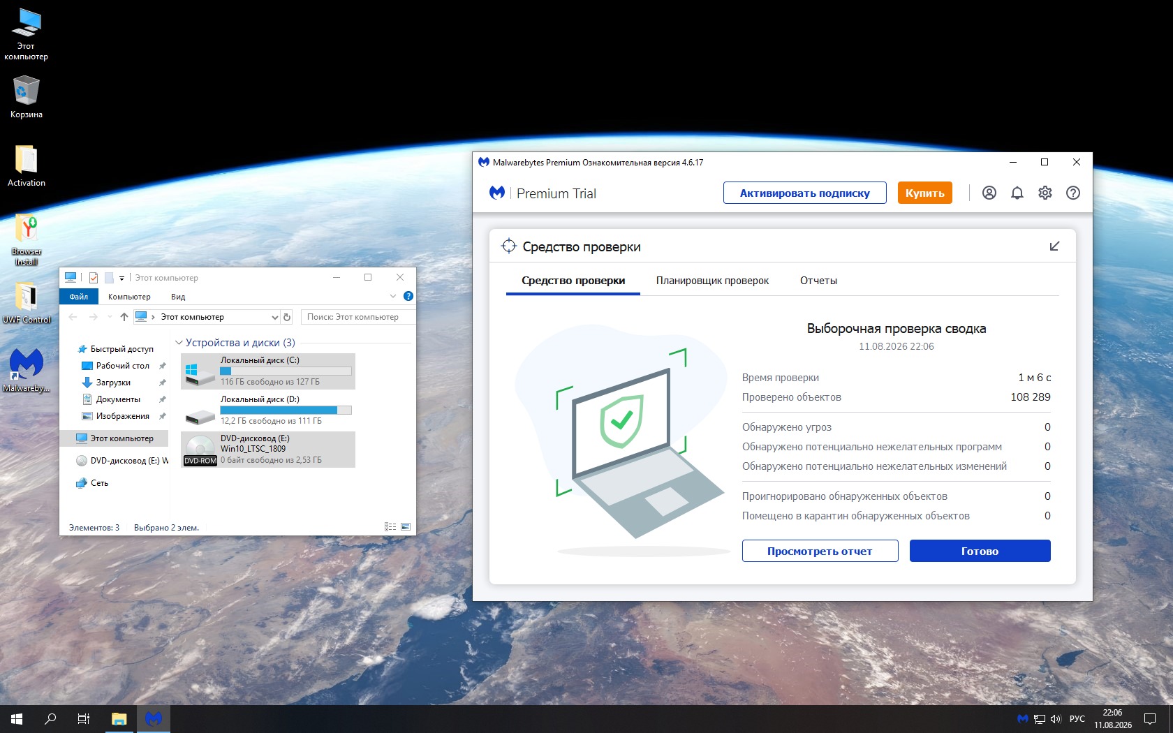Collapse the Устройства и диски group
The width and height of the screenshot is (1173, 733).
point(179,343)
